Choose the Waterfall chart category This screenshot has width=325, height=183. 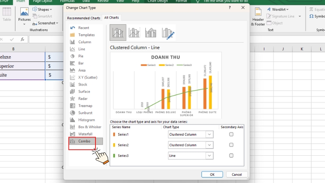click(85, 134)
